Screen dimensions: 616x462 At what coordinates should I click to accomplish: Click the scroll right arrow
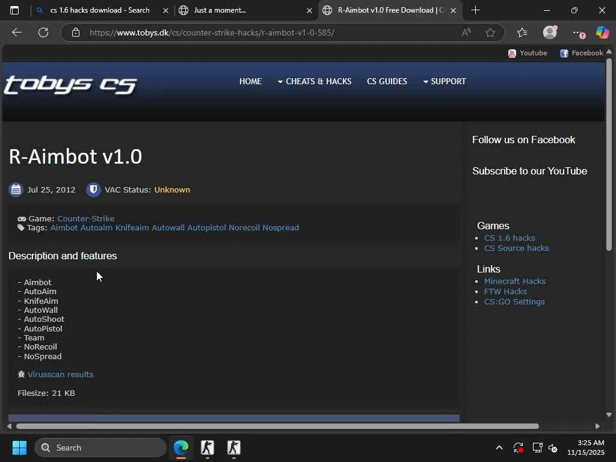point(597,427)
